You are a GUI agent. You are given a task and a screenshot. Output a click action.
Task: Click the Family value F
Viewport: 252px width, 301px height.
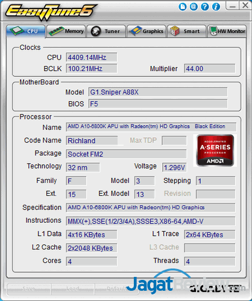point(76,181)
